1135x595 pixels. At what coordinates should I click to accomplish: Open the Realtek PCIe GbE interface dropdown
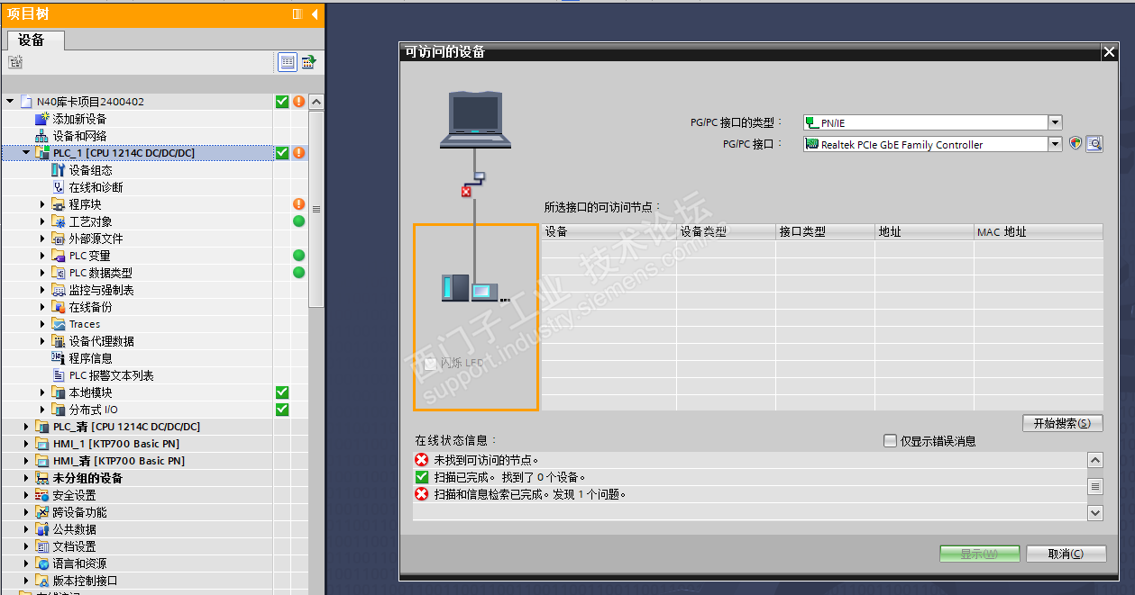coord(1055,144)
